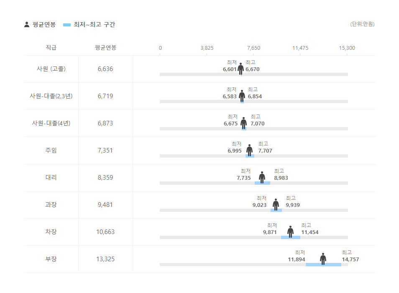399x293 pixels.
Task: Click the person icon in the 대리 row
Action: click(262, 177)
